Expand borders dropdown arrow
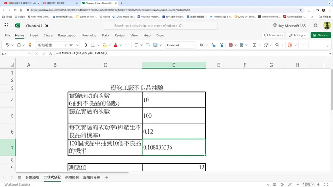The image size is (333, 187). coord(98,45)
